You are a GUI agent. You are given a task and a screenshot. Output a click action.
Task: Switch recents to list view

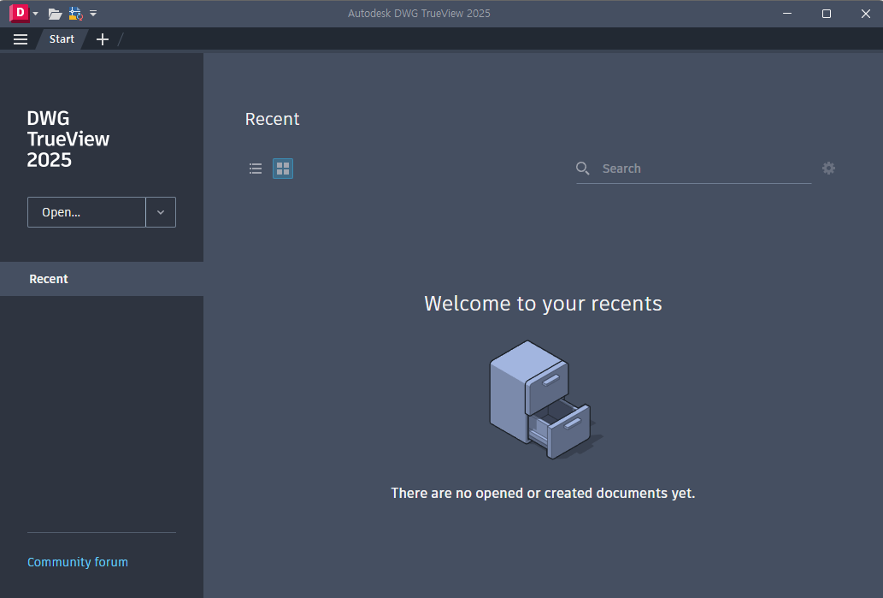[x=256, y=169]
